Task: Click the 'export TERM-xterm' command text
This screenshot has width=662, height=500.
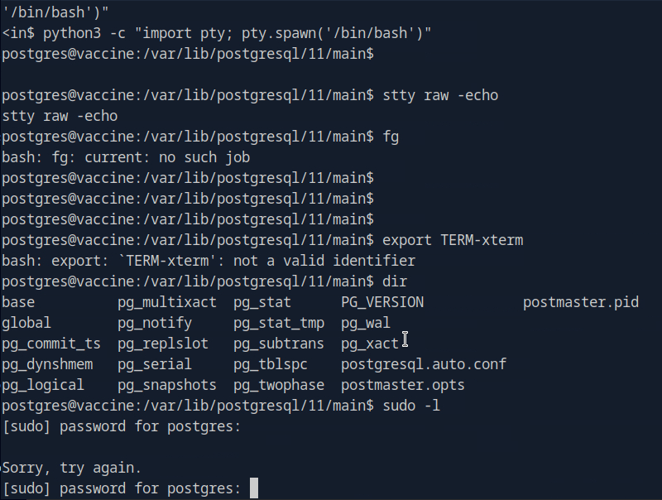Action: point(452,240)
